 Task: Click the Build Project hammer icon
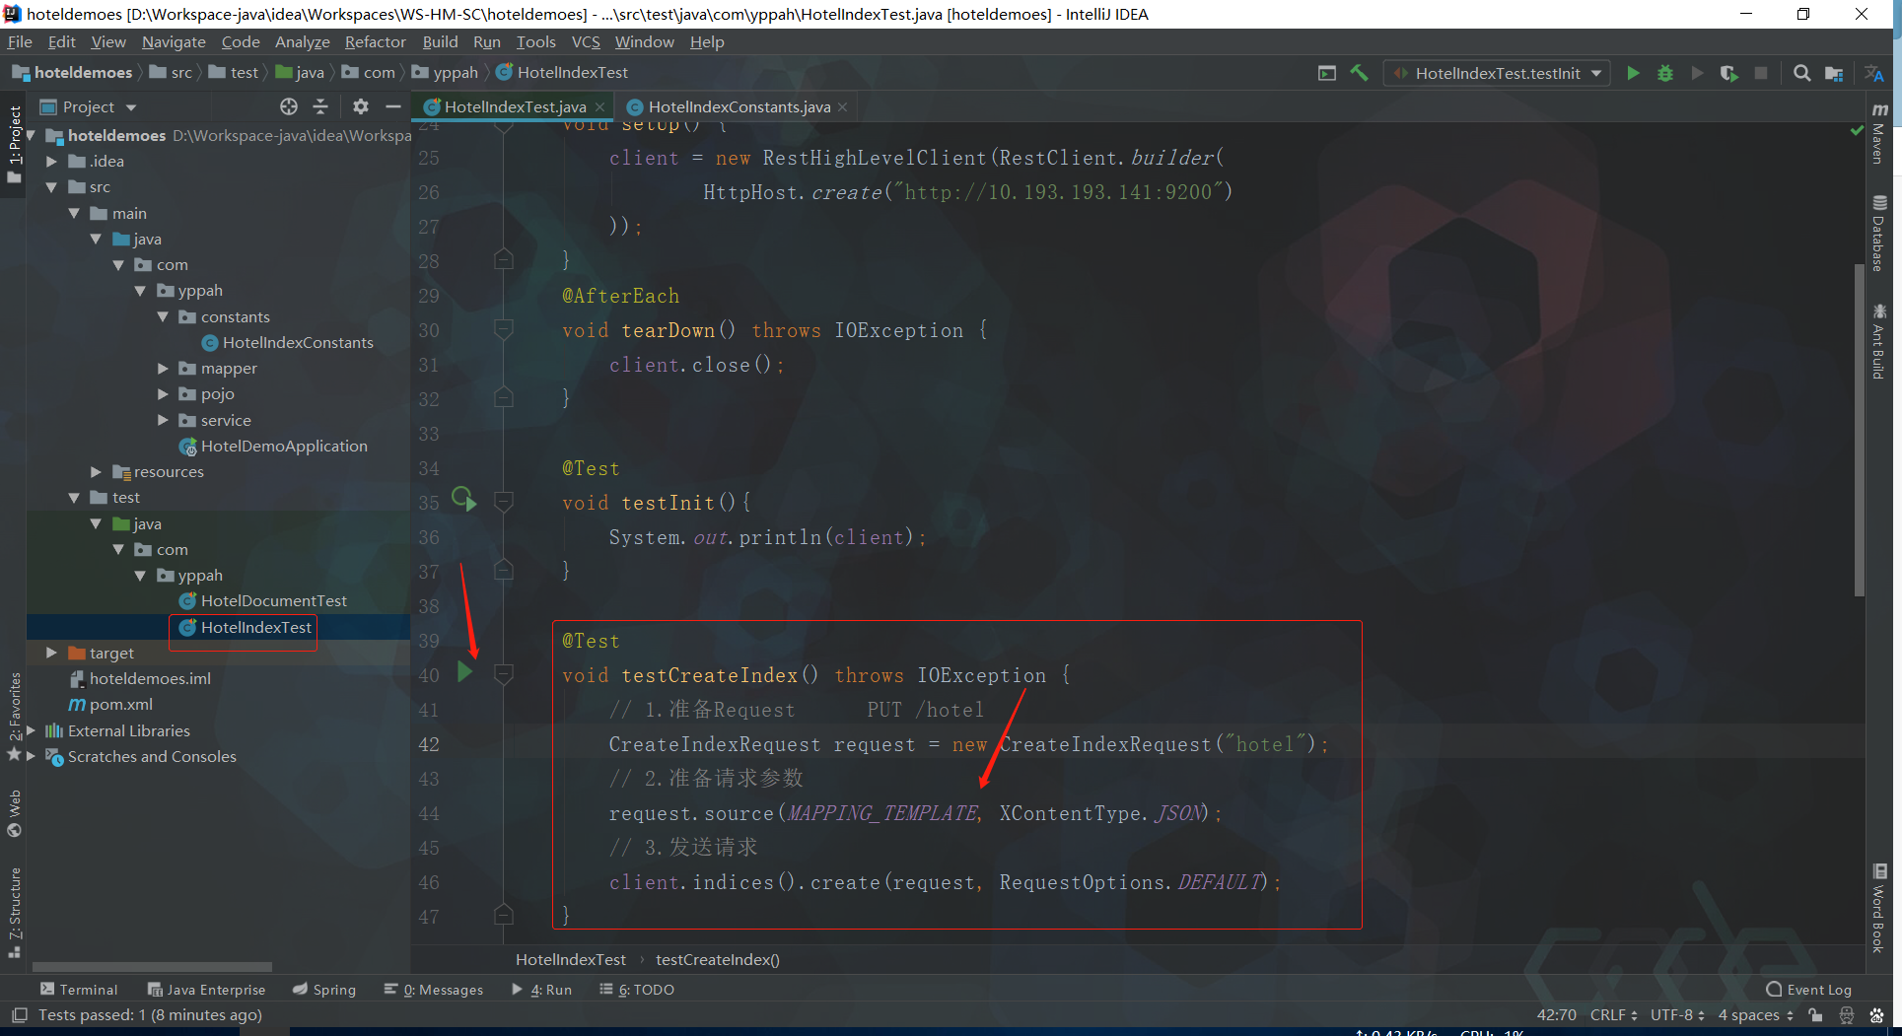1360,73
